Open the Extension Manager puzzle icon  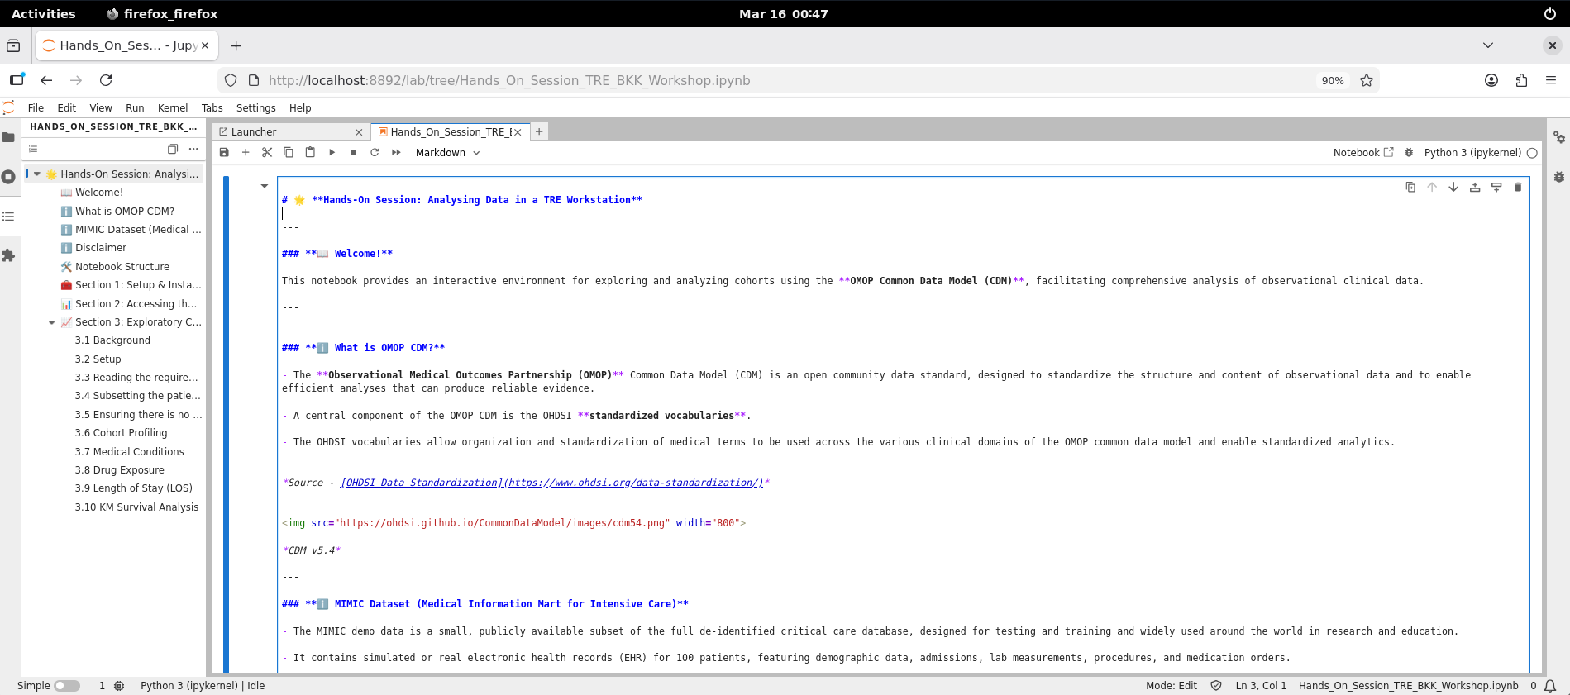(9, 256)
